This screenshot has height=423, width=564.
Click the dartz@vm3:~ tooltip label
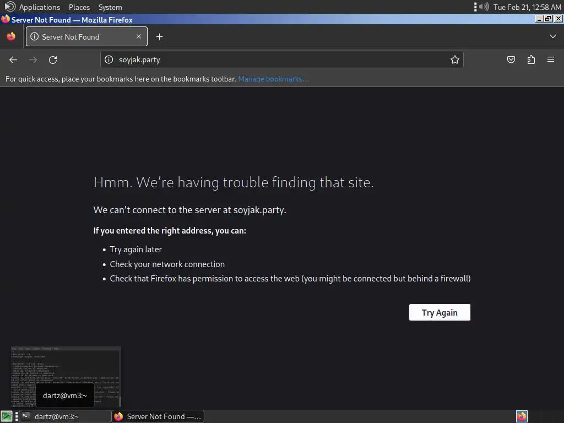point(65,395)
